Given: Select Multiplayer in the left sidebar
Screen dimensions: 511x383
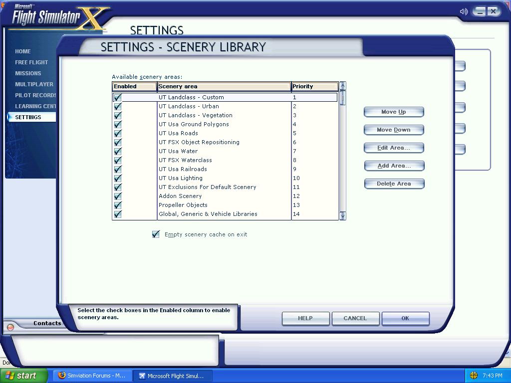Looking at the screenshot, I should pyautogui.click(x=34, y=84).
